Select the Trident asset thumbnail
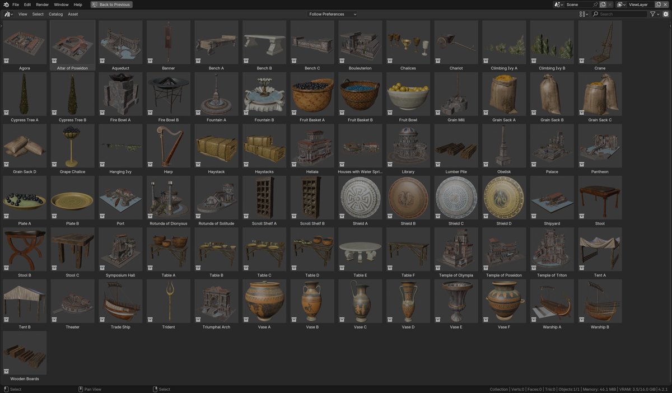This screenshot has width=672, height=393. tap(168, 301)
